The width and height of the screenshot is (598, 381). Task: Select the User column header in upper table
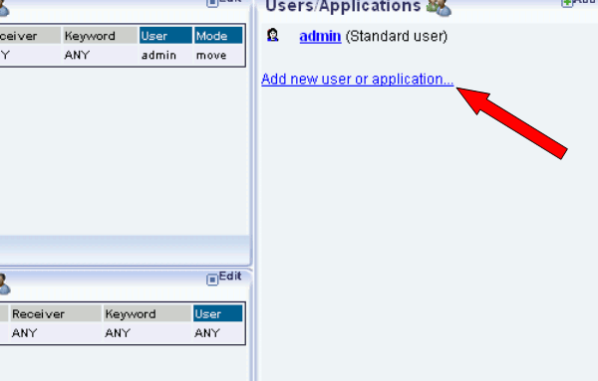point(165,36)
